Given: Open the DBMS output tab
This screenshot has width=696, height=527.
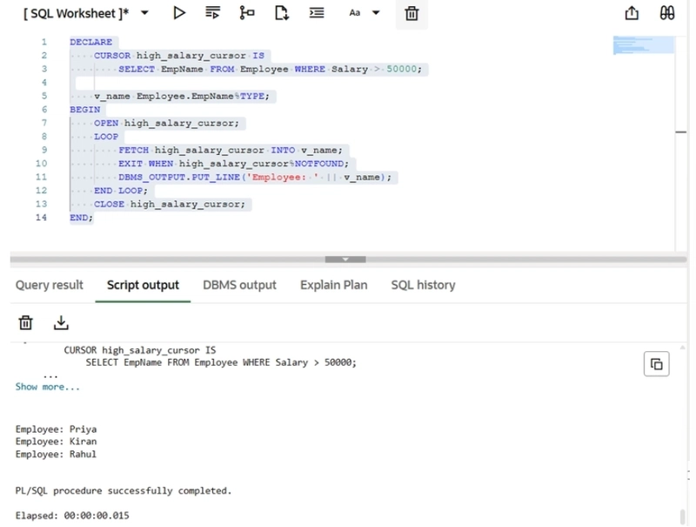Looking at the screenshot, I should point(239,285).
